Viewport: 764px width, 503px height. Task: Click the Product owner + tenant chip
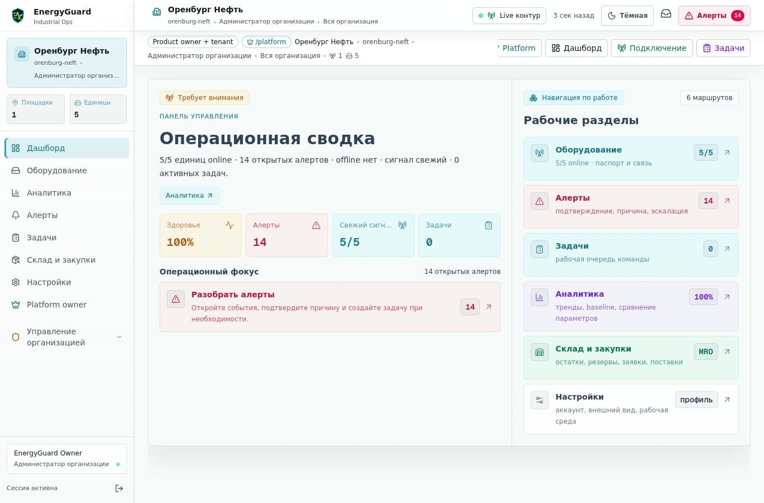(193, 42)
